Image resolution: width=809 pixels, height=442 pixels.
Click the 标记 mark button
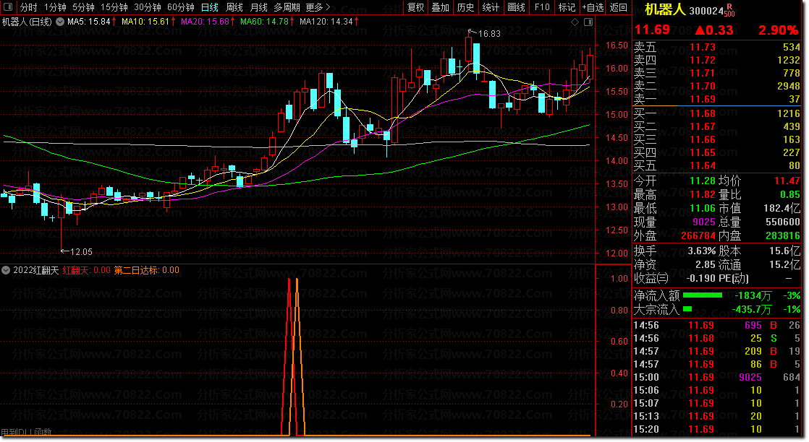567,7
